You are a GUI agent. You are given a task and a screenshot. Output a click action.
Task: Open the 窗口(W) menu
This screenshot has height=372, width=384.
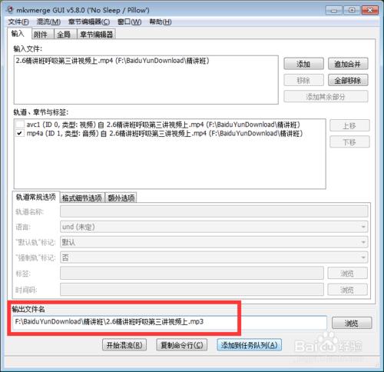(x=129, y=22)
